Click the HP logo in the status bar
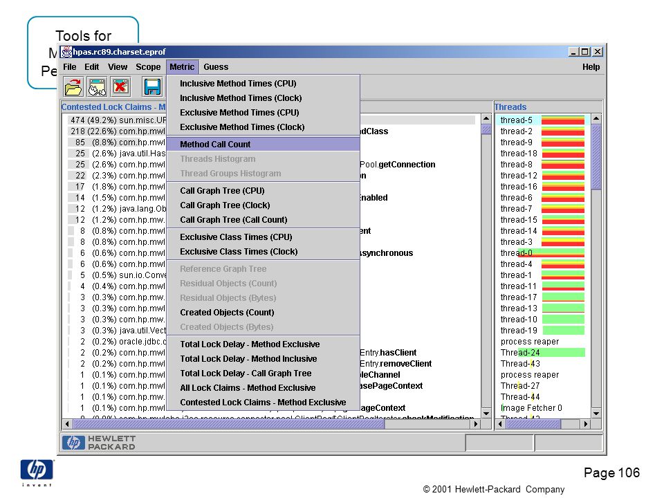This screenshot has height=498, width=664. point(73,443)
